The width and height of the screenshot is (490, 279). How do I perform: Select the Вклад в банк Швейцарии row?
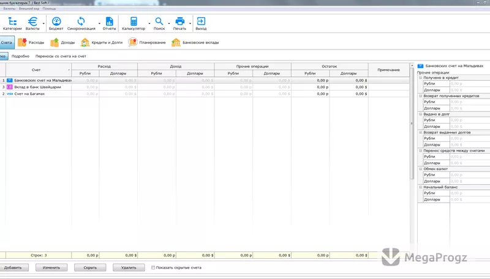tap(205, 87)
